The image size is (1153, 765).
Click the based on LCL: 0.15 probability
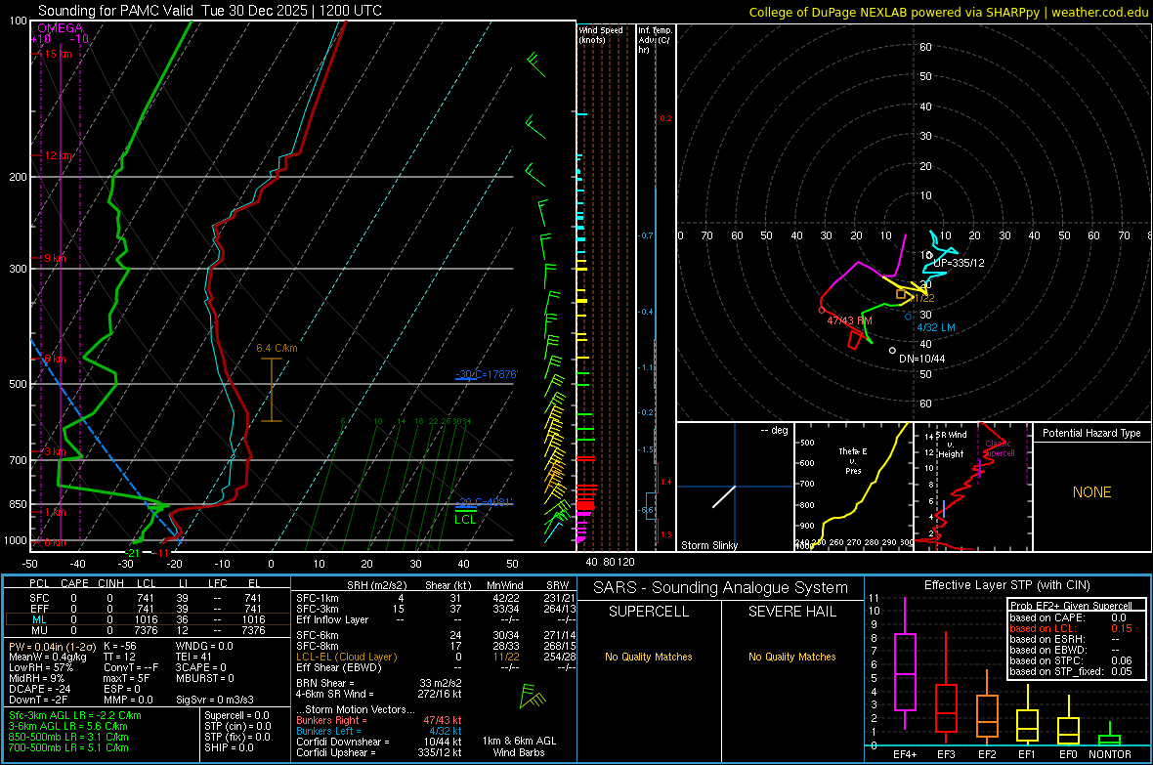pos(1071,629)
